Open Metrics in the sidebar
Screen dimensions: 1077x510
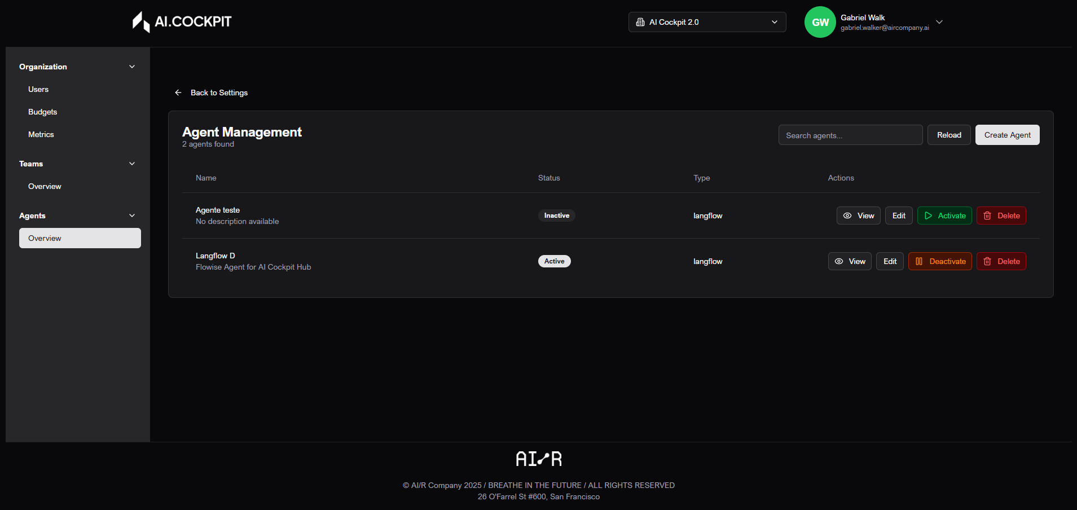point(41,134)
